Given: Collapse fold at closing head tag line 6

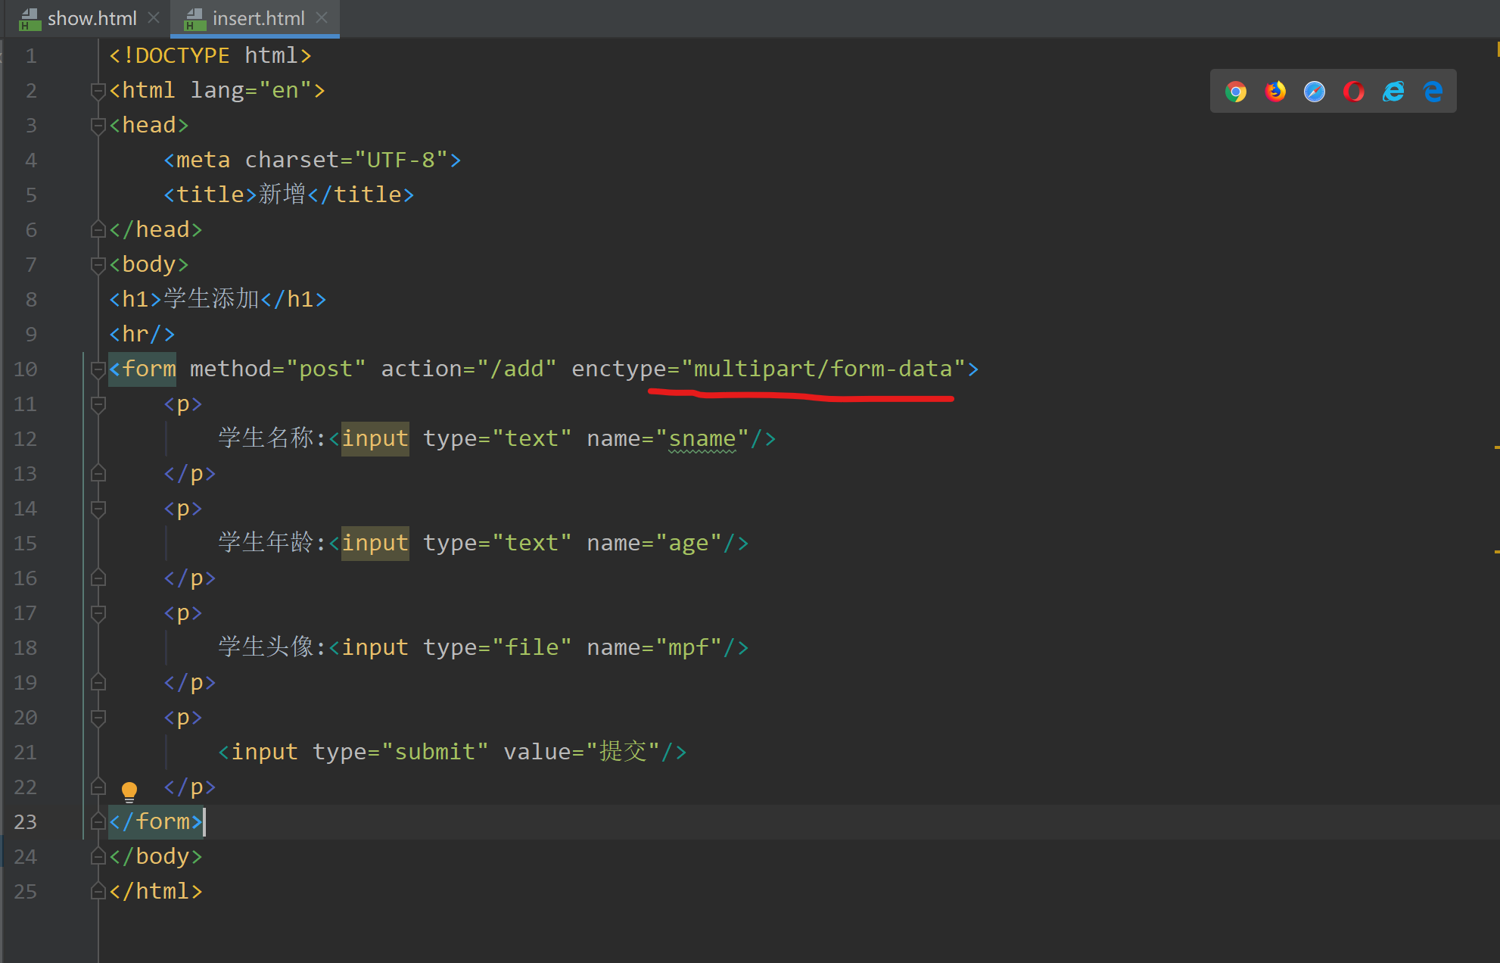Looking at the screenshot, I should click(98, 229).
